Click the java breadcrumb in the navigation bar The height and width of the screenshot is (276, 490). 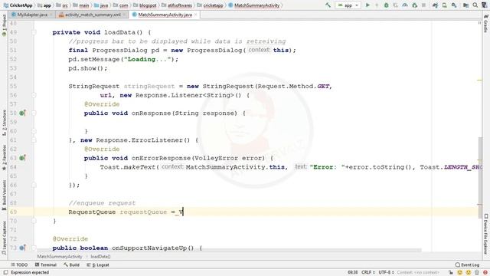pos(101,5)
